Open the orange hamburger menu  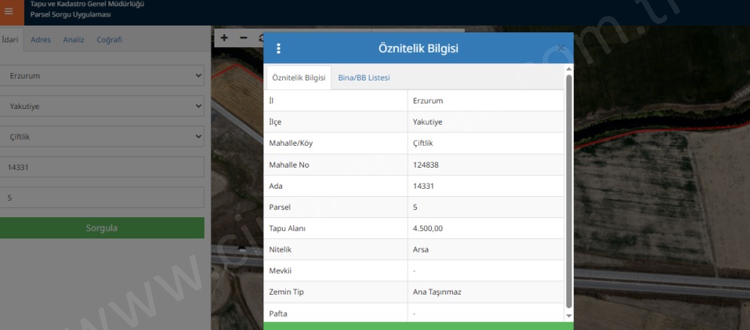click(9, 11)
